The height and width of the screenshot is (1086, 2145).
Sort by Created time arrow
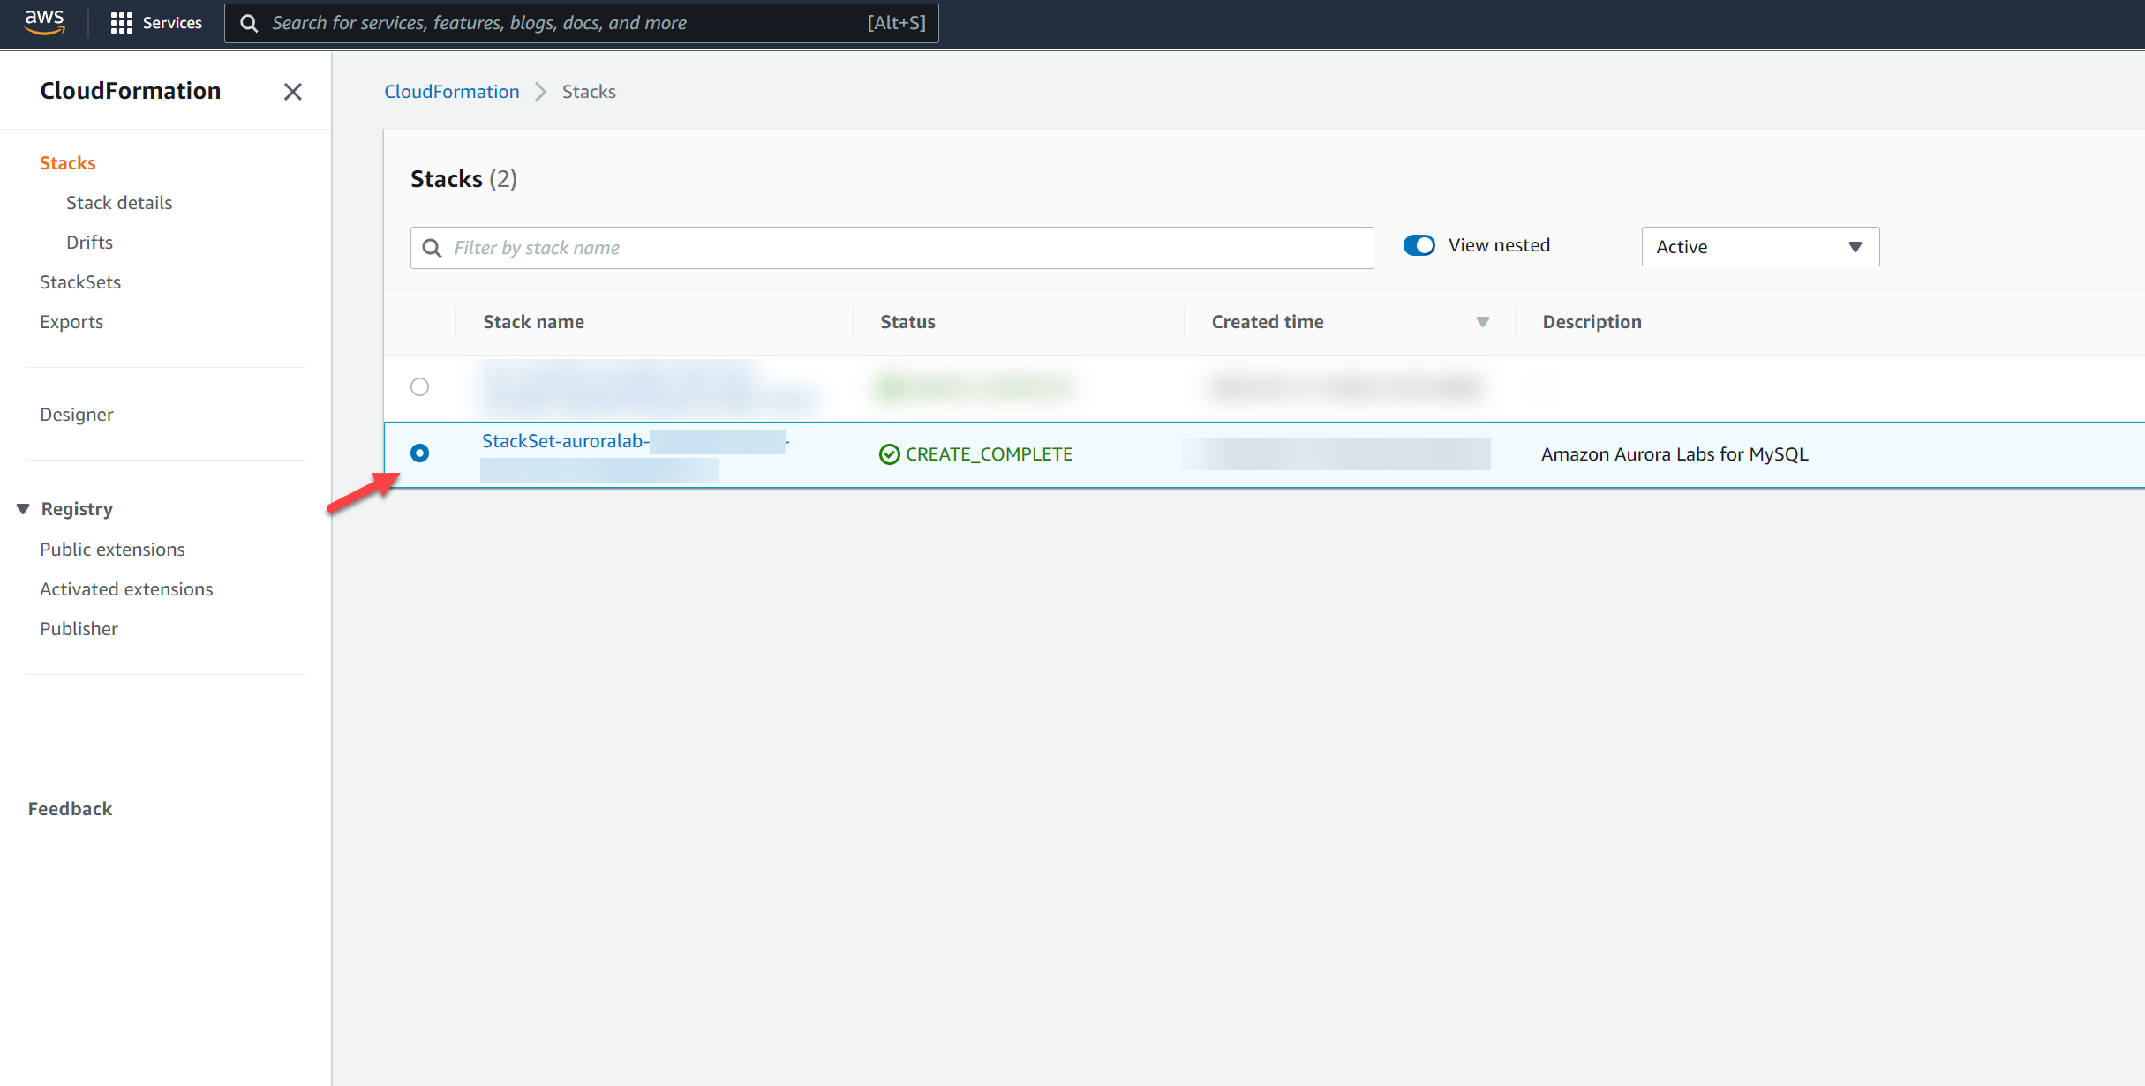1482,322
